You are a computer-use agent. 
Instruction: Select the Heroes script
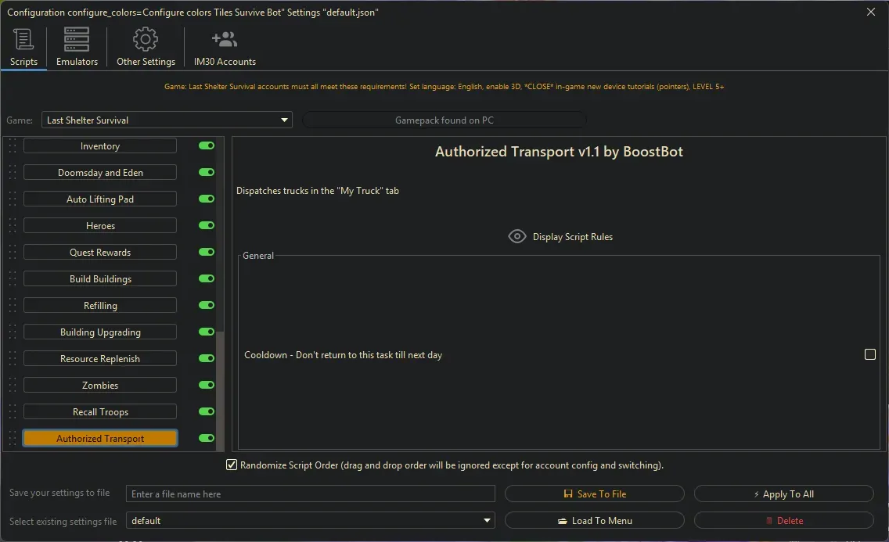tap(100, 226)
